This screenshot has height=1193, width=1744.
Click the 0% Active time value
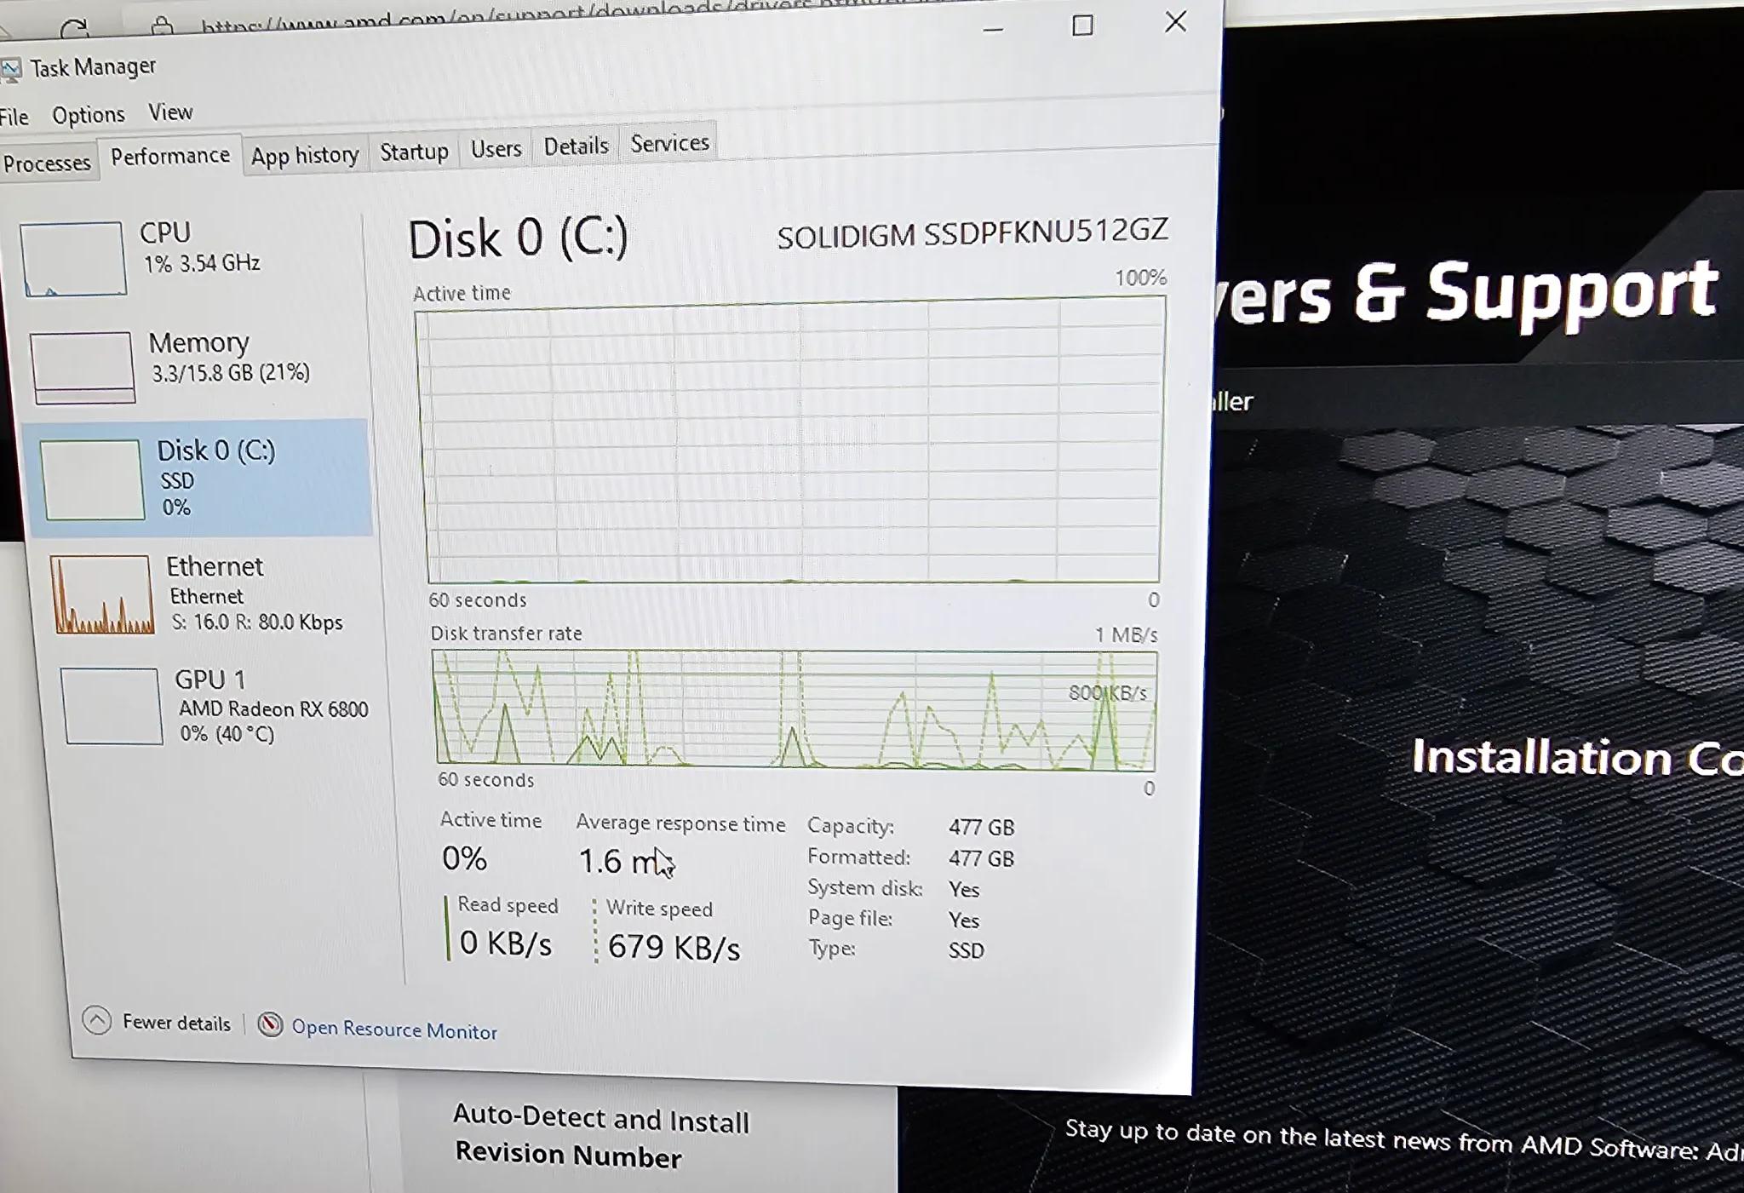click(464, 858)
